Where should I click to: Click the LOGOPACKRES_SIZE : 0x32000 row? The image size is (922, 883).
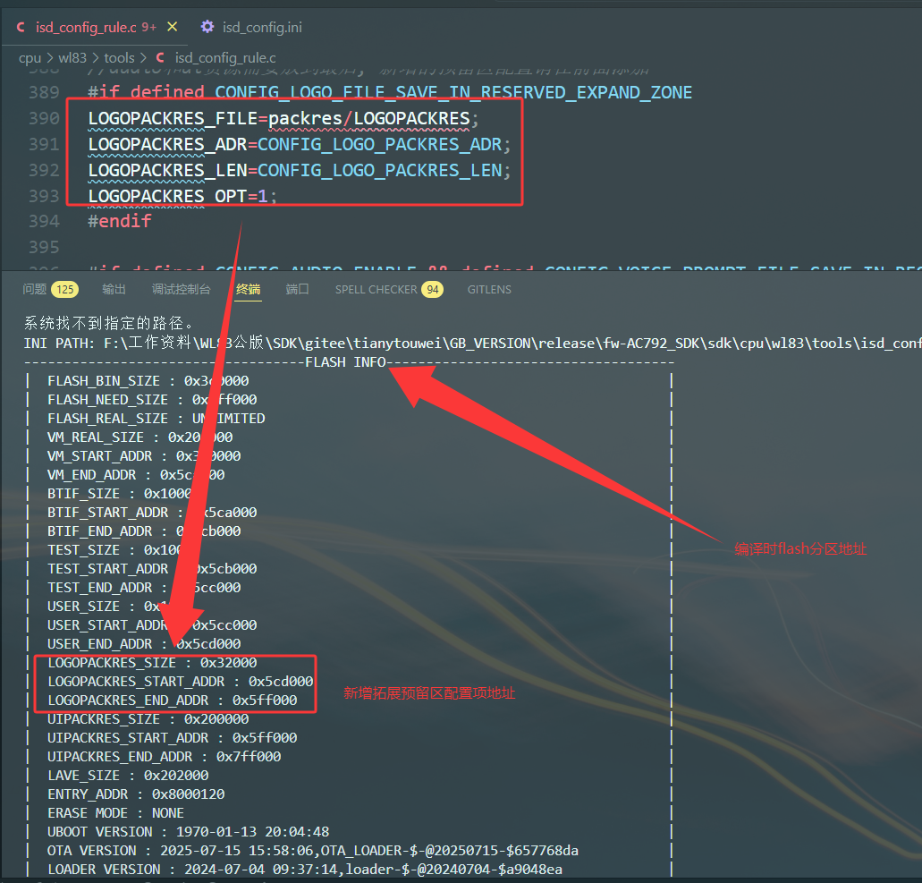click(x=152, y=662)
